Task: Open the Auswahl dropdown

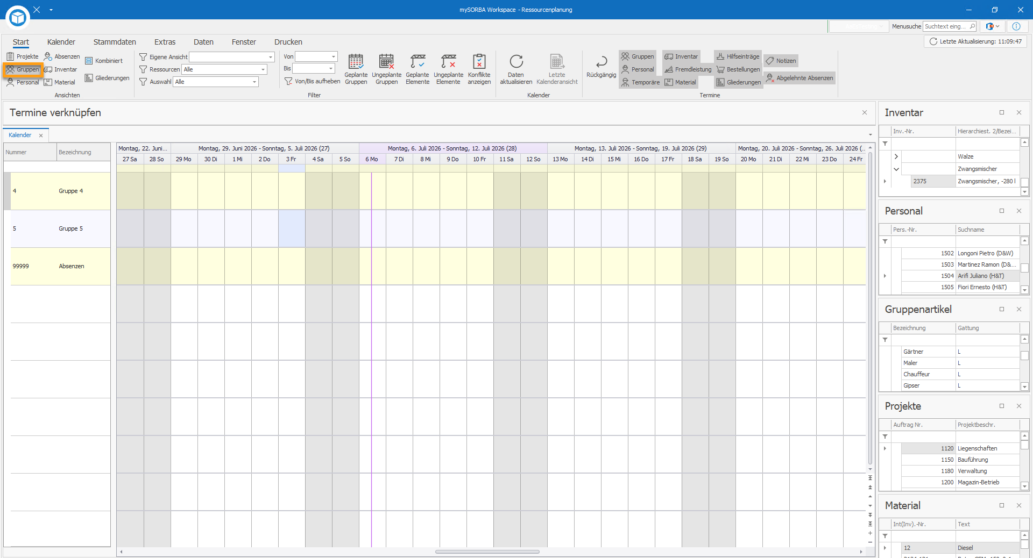Action: tap(254, 82)
